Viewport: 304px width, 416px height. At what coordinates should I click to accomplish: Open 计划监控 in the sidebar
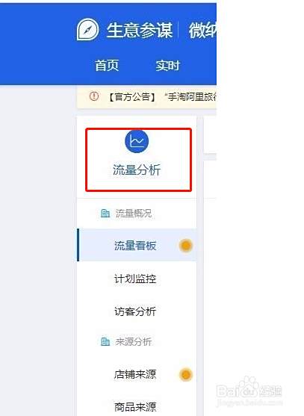(x=135, y=279)
